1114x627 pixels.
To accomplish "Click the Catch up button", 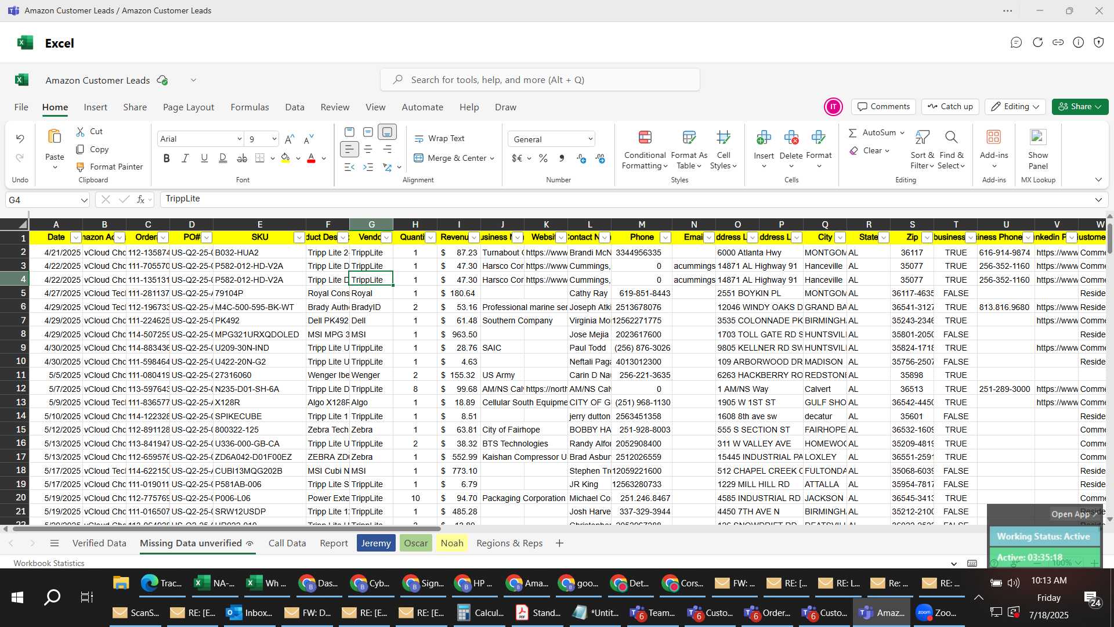I will pyautogui.click(x=950, y=107).
